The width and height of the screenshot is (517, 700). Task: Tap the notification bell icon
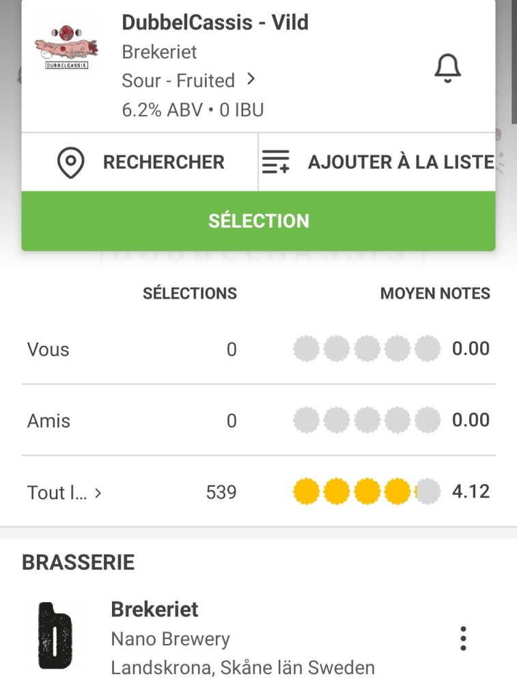(x=448, y=68)
